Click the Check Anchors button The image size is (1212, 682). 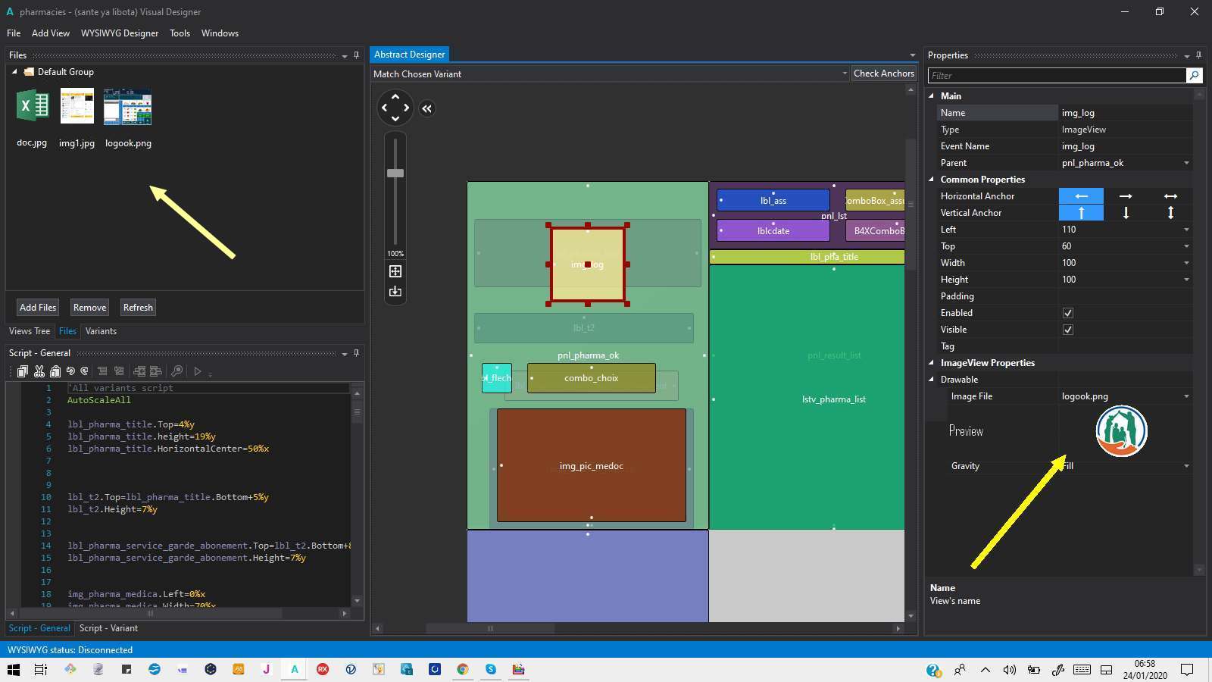[884, 74]
